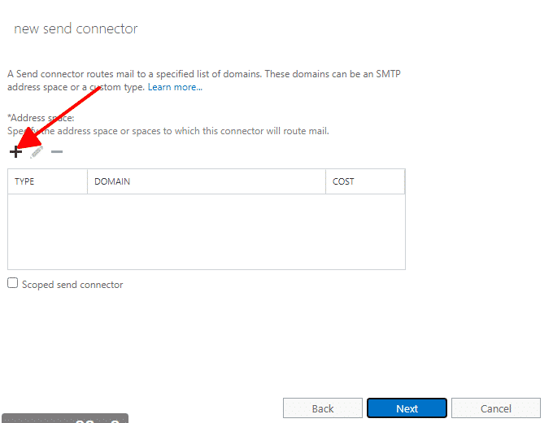Click the empty area under the COST column
This screenshot has height=423, width=553.
(x=364, y=231)
